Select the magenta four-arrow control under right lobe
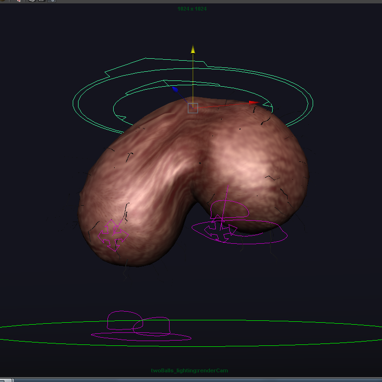 [221, 229]
